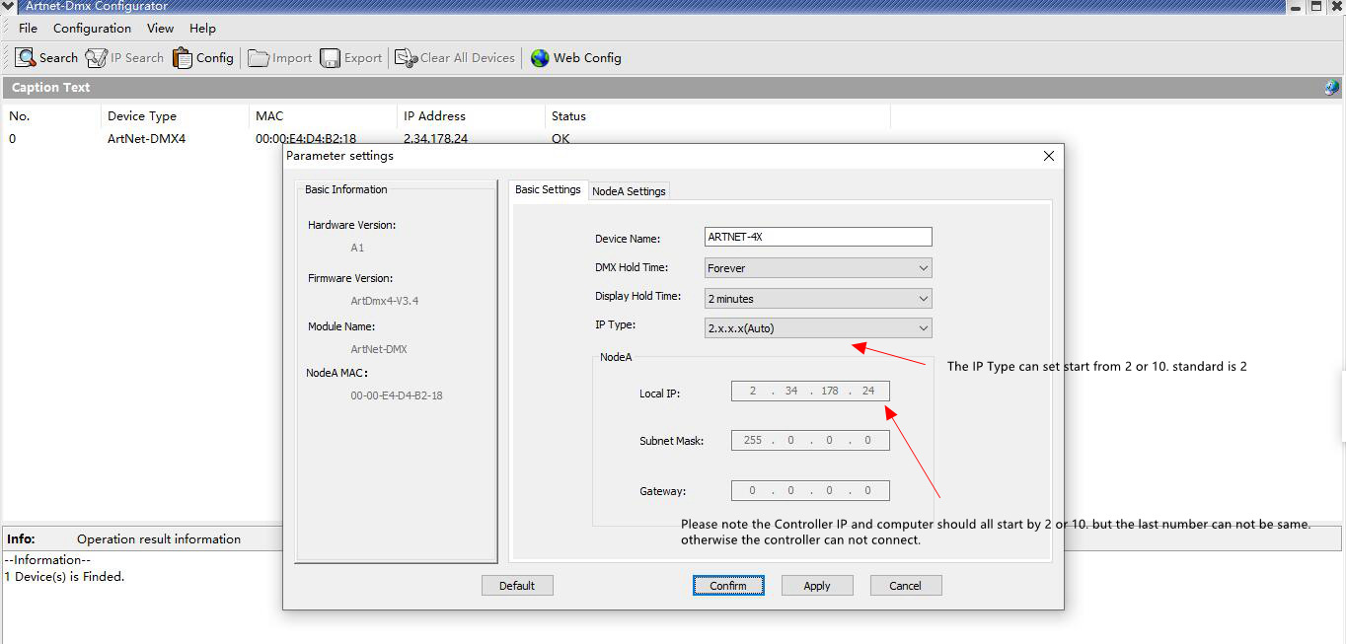1346x644 pixels.
Task: Close the Parameter settings dialog
Action: tap(1049, 156)
